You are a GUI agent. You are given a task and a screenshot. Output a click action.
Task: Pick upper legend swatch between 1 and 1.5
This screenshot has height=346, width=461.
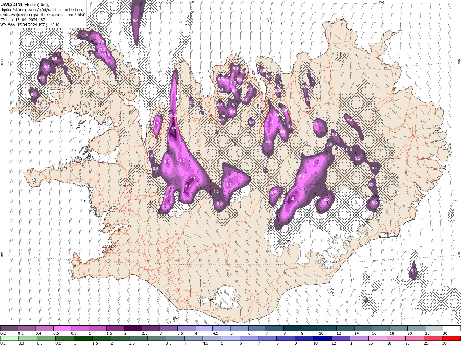(97, 328)
